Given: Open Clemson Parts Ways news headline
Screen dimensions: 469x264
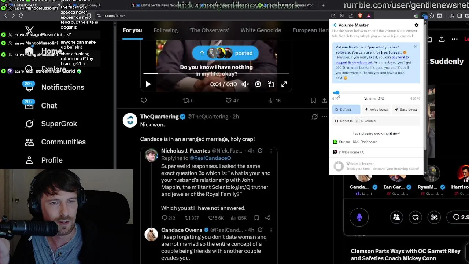Looking at the screenshot, I should point(406,254).
